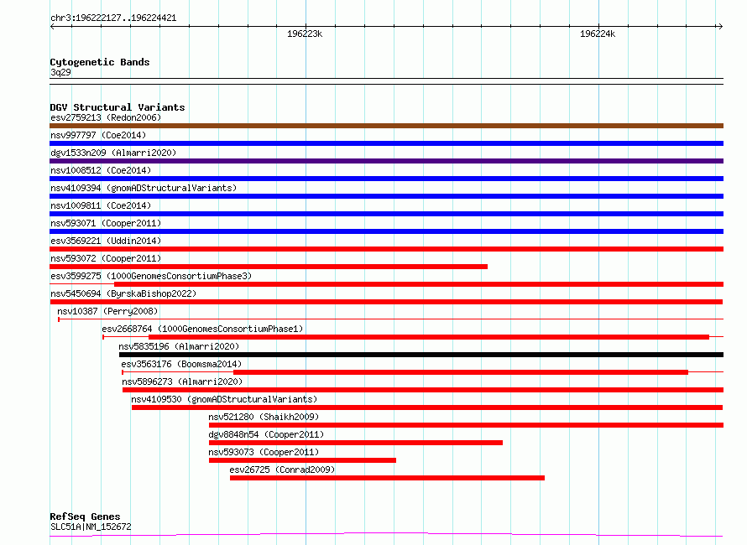Click the Cytogenetic Bands track title
The height and width of the screenshot is (545, 747).
(x=100, y=62)
